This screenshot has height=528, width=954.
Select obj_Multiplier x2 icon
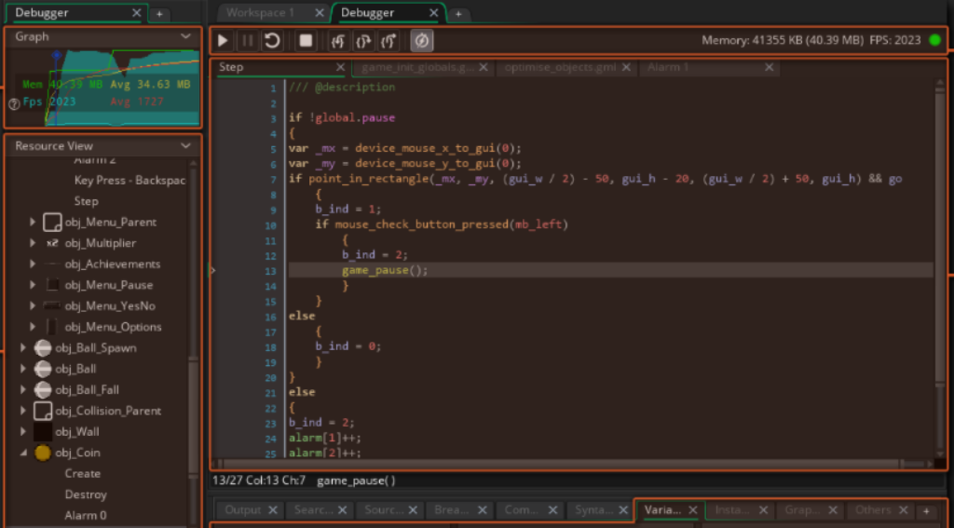click(x=52, y=243)
